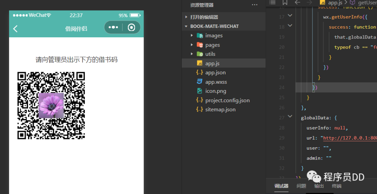Fold the code block at line 27
This screenshot has height=194, width=377.
(x=290, y=117)
